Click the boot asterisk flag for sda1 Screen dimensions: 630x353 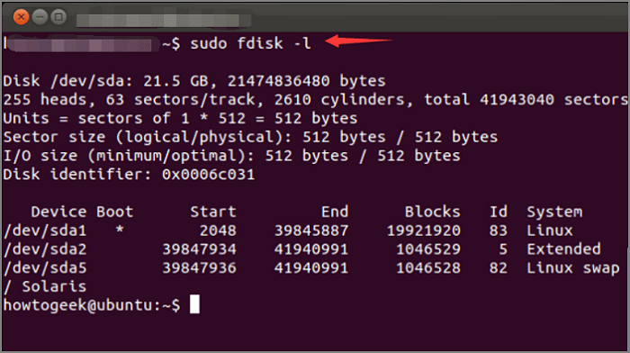(120, 231)
